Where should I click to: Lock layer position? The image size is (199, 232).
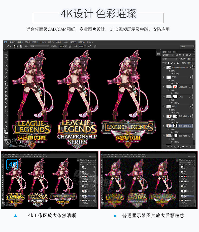(175, 63)
